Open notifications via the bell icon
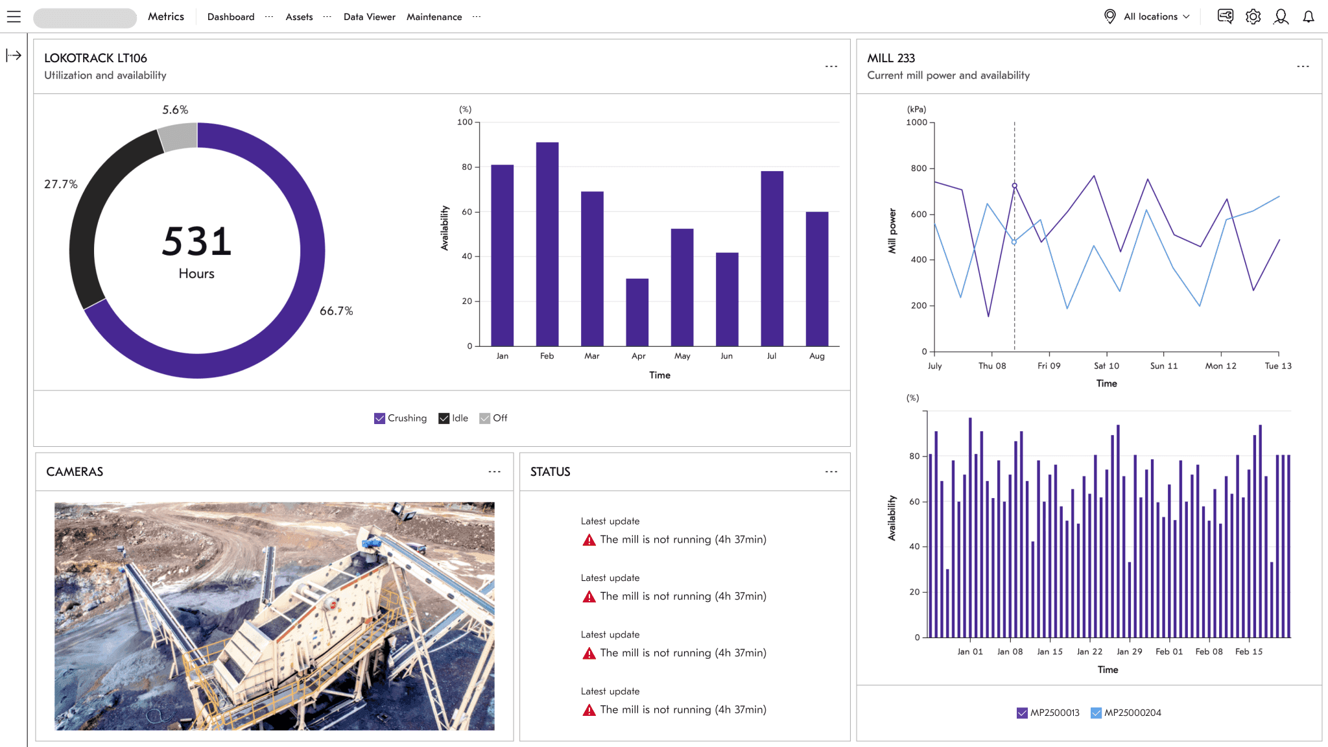The image size is (1328, 747). click(x=1309, y=17)
